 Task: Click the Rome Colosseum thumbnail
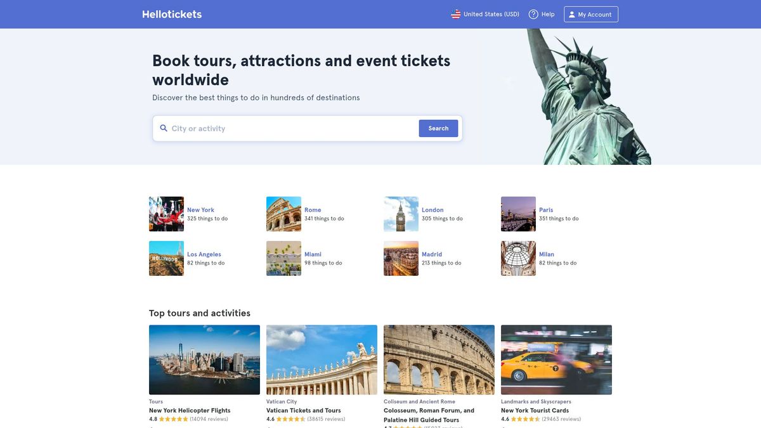[x=283, y=214]
